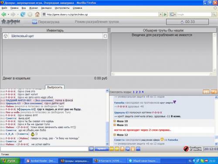
Task: Click the right orange icon above battle log
Action: coord(214,92)
